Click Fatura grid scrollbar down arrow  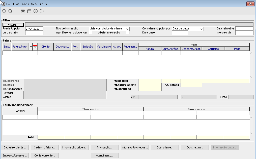(251, 77)
